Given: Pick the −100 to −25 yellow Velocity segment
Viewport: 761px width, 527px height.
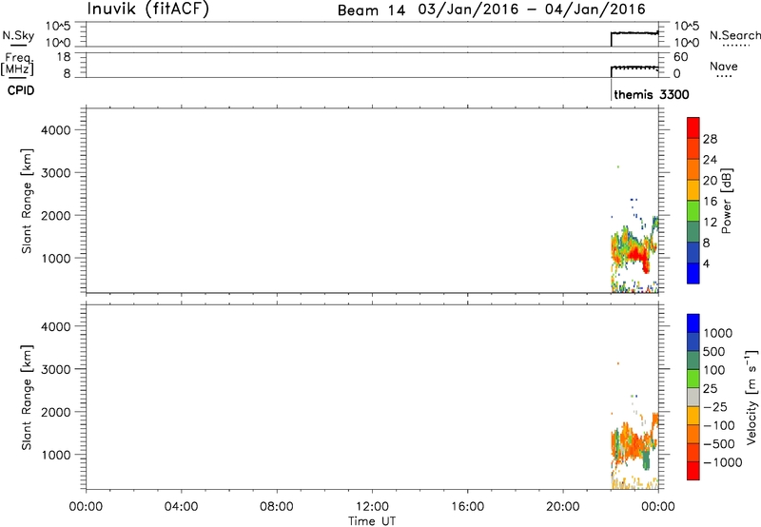Looking at the screenshot, I should [x=693, y=416].
